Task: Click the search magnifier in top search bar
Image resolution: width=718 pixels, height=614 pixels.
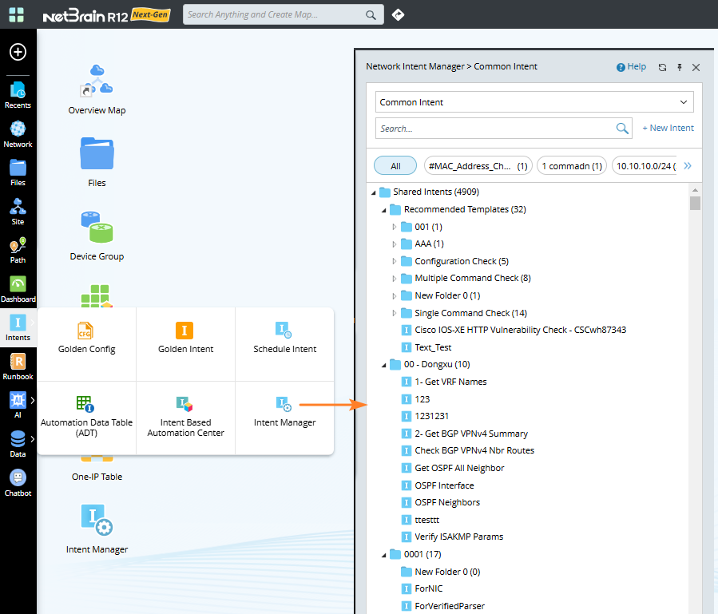Action: [x=371, y=14]
